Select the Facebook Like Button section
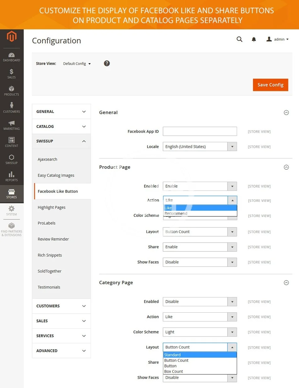This screenshot has height=388, width=299. (62, 191)
